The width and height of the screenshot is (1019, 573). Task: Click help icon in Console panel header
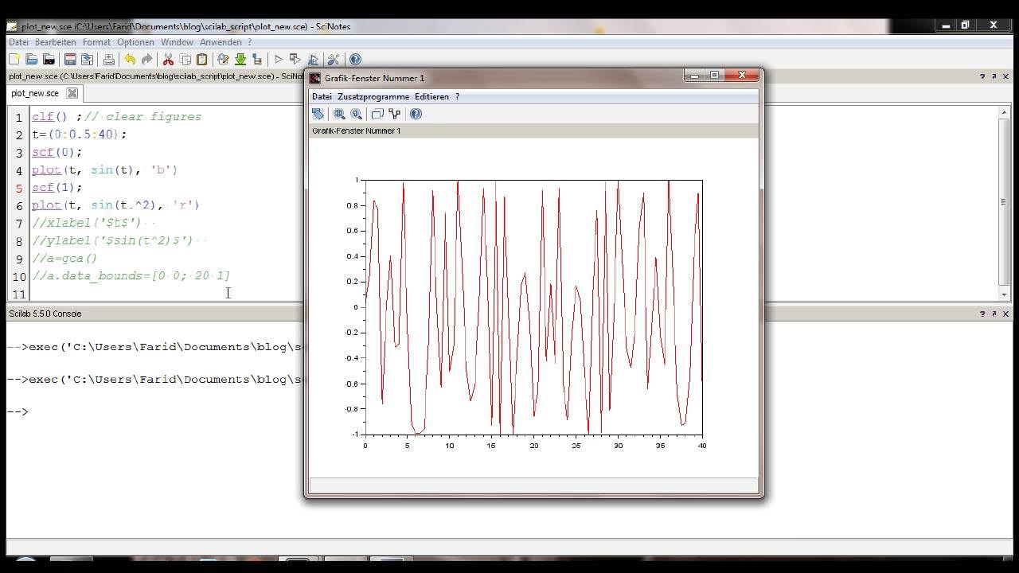982,314
